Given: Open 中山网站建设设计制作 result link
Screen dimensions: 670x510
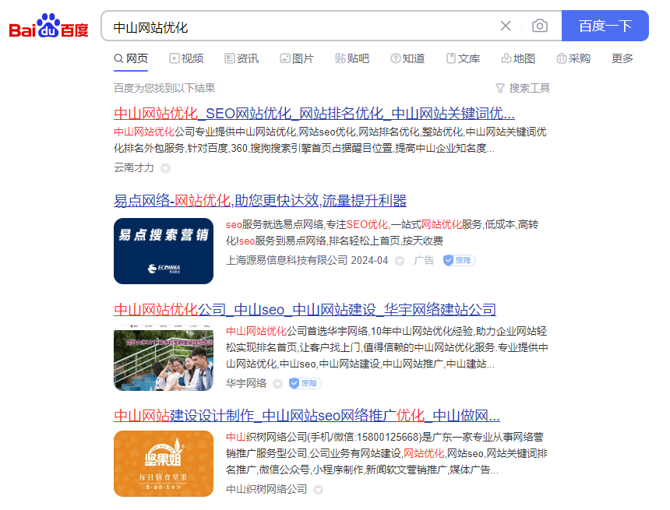Looking at the screenshot, I should tap(307, 416).
